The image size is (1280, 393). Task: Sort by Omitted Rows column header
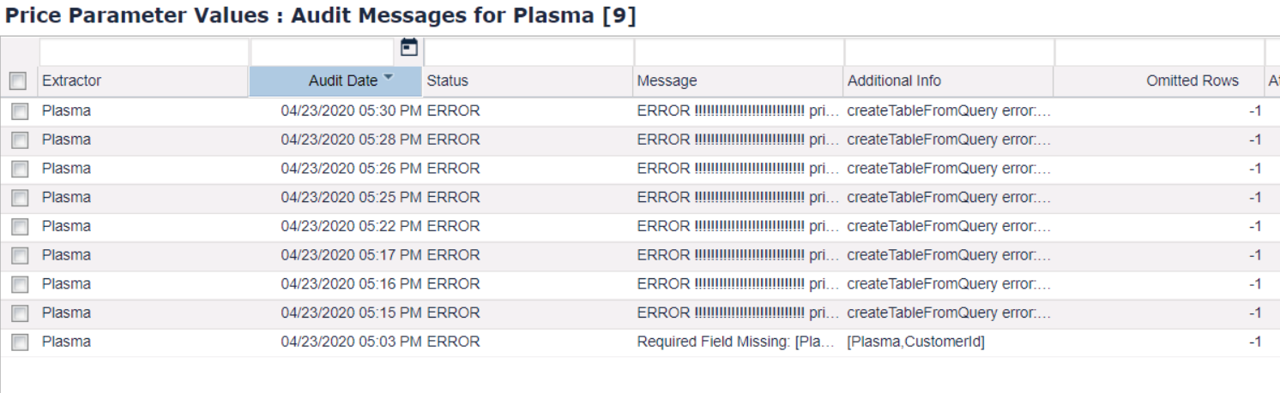coord(1192,81)
